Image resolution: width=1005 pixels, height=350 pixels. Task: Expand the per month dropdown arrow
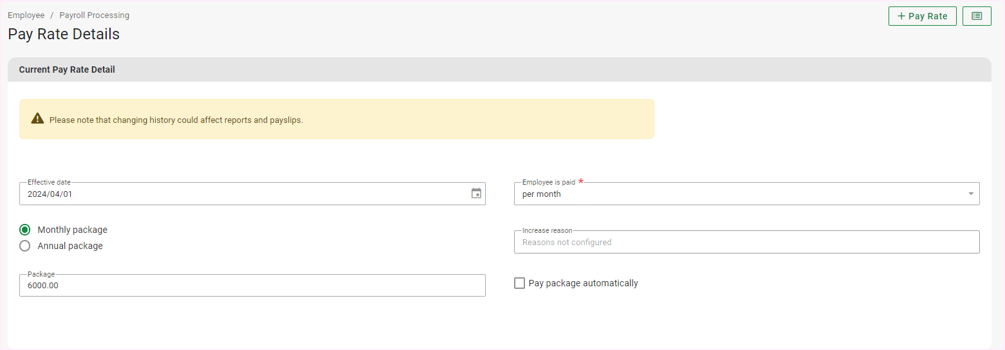pos(970,194)
